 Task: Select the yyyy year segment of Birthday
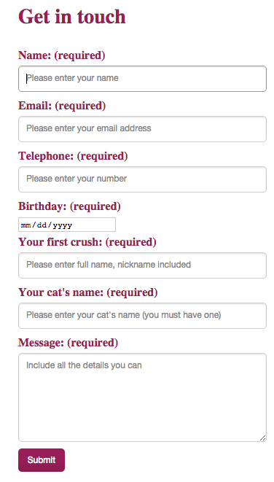(x=63, y=225)
